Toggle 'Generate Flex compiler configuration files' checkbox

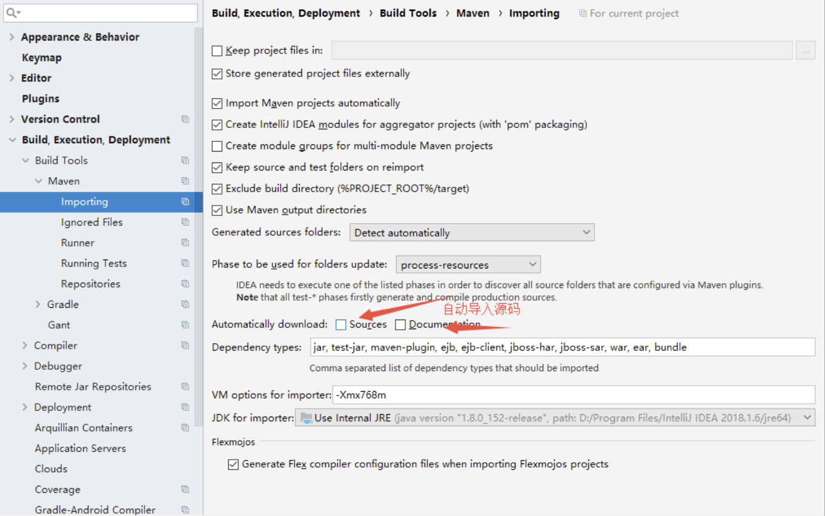[233, 464]
